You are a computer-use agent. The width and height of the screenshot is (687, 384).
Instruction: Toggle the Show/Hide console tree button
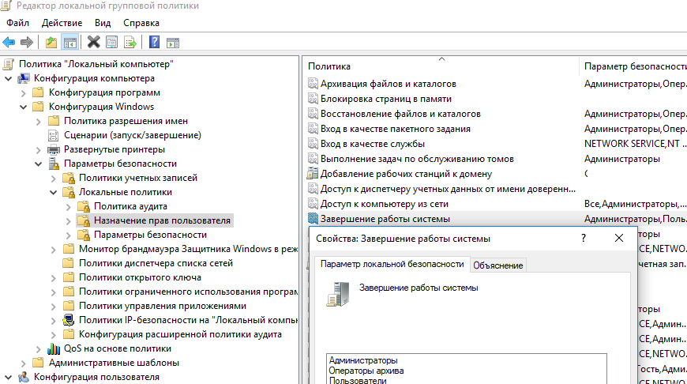pos(69,42)
